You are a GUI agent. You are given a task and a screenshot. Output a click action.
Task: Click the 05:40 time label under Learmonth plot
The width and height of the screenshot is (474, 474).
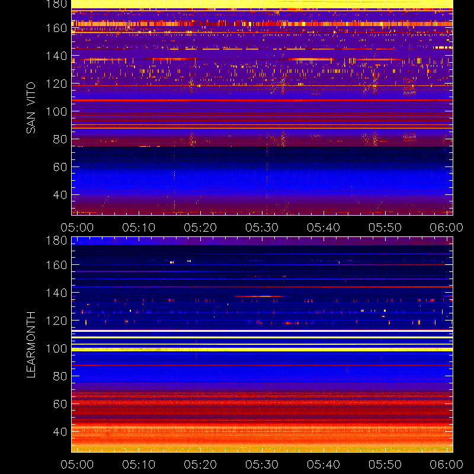click(x=324, y=465)
